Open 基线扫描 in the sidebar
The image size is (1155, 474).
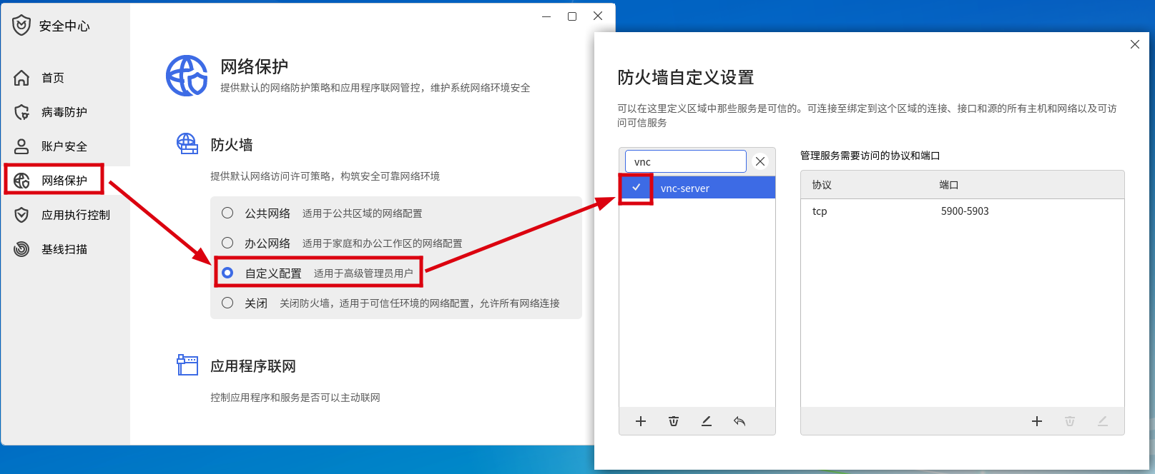coord(64,249)
